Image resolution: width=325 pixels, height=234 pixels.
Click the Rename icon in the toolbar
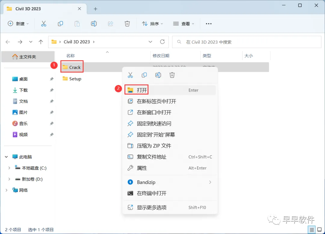(94, 24)
